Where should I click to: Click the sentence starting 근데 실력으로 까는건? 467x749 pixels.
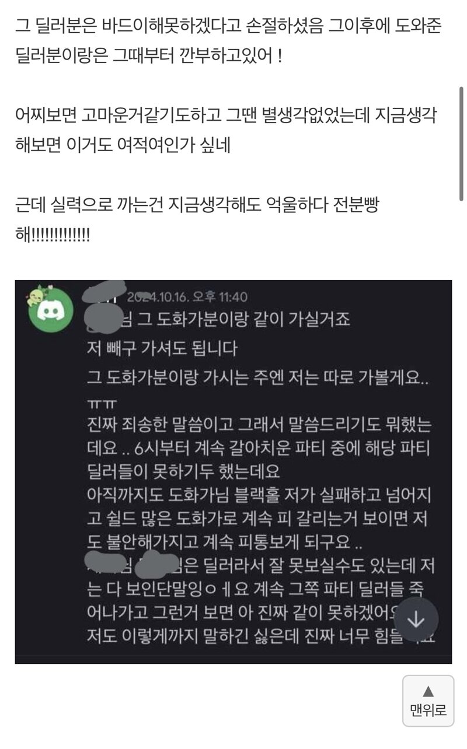pos(197,205)
